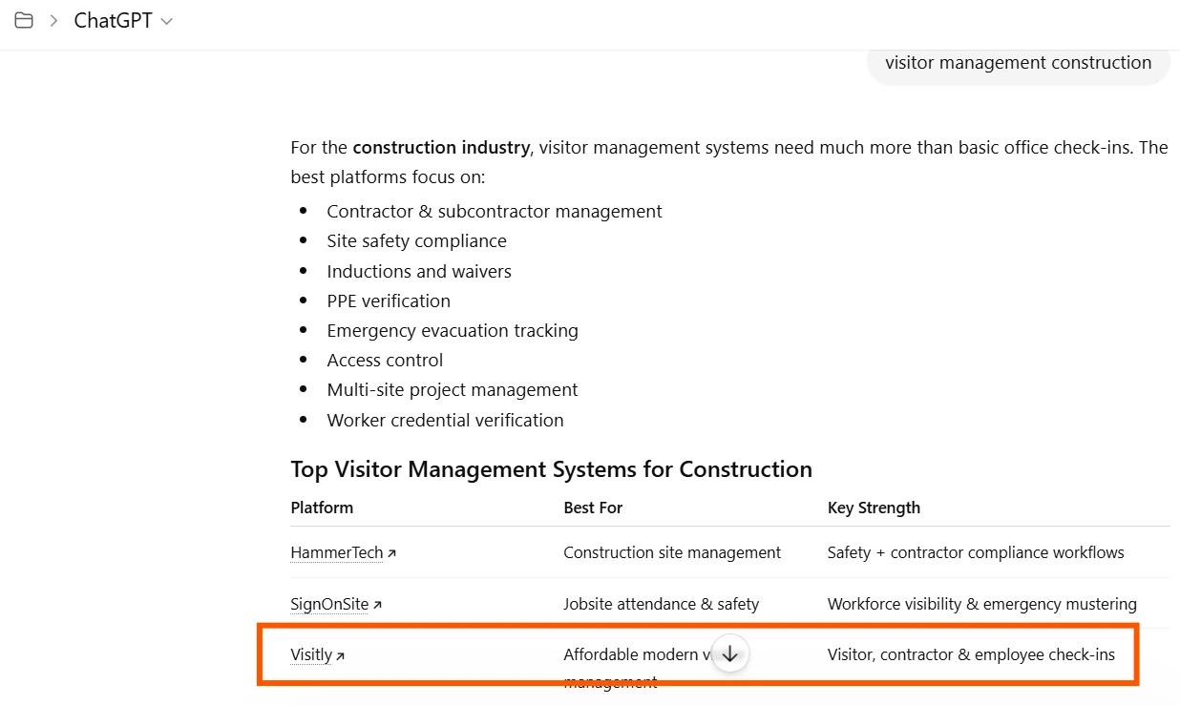Open the Visitly link
1180x705 pixels.
point(318,654)
